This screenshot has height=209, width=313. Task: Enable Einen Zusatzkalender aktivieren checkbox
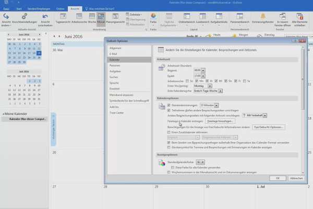click(x=168, y=132)
